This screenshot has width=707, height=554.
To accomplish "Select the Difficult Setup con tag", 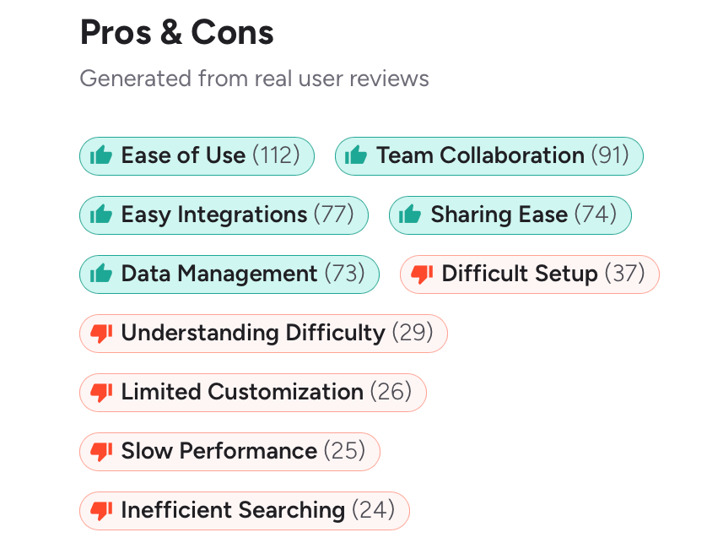I will click(529, 274).
